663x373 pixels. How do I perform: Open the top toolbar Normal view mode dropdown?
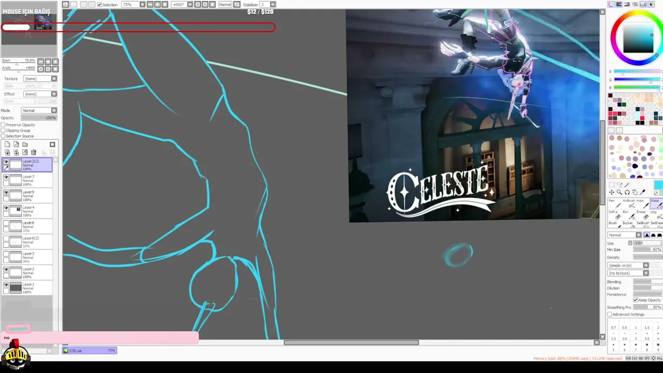pos(225,5)
